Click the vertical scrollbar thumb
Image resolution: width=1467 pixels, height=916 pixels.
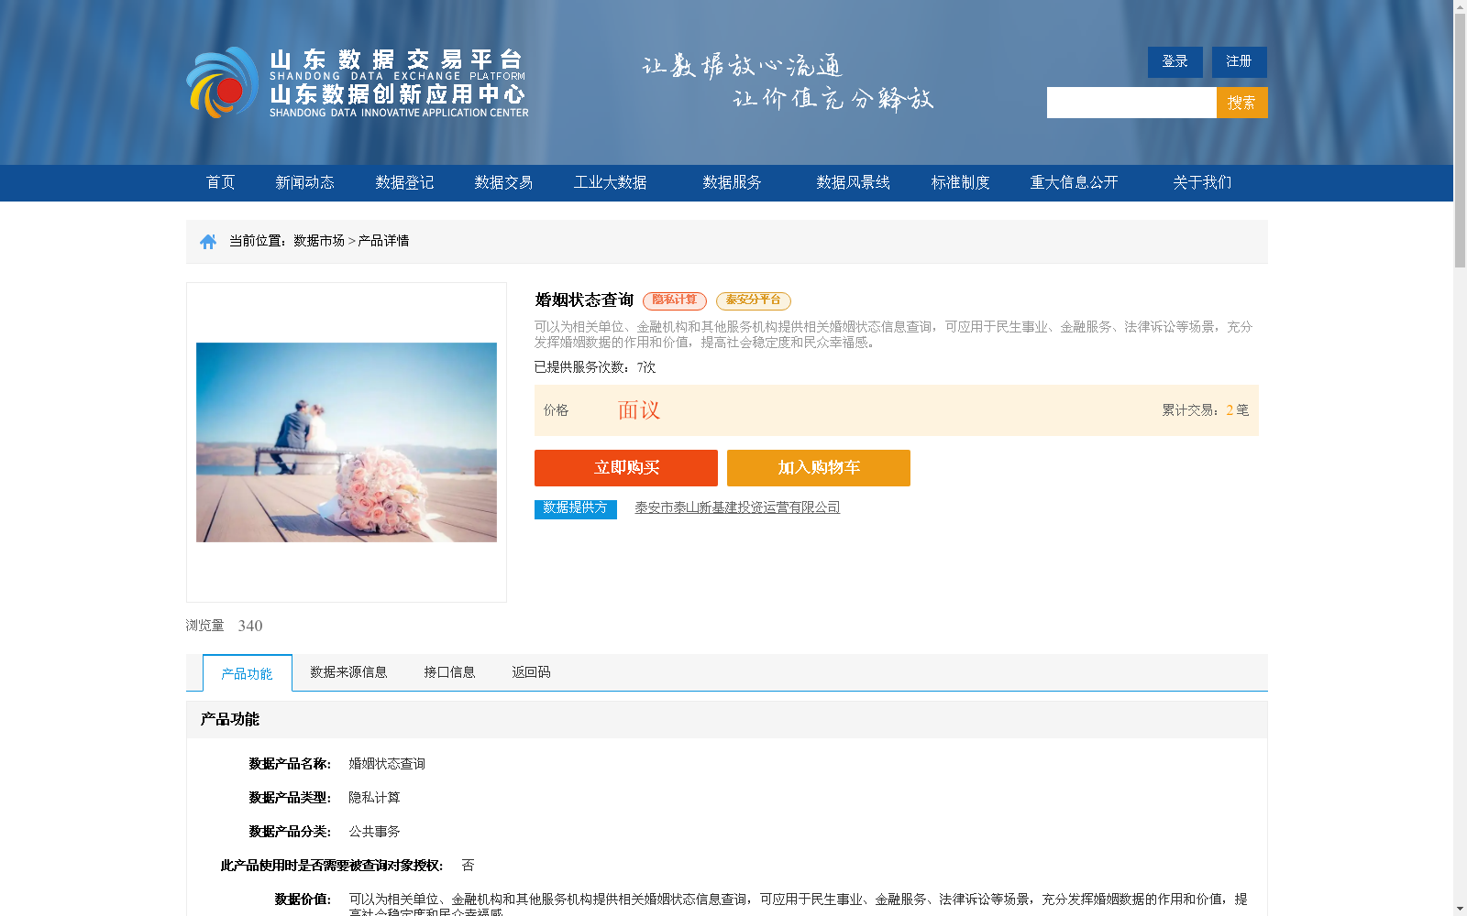click(x=1460, y=142)
